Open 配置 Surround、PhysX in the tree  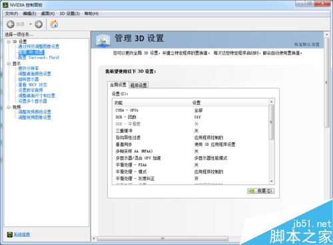click(39, 58)
